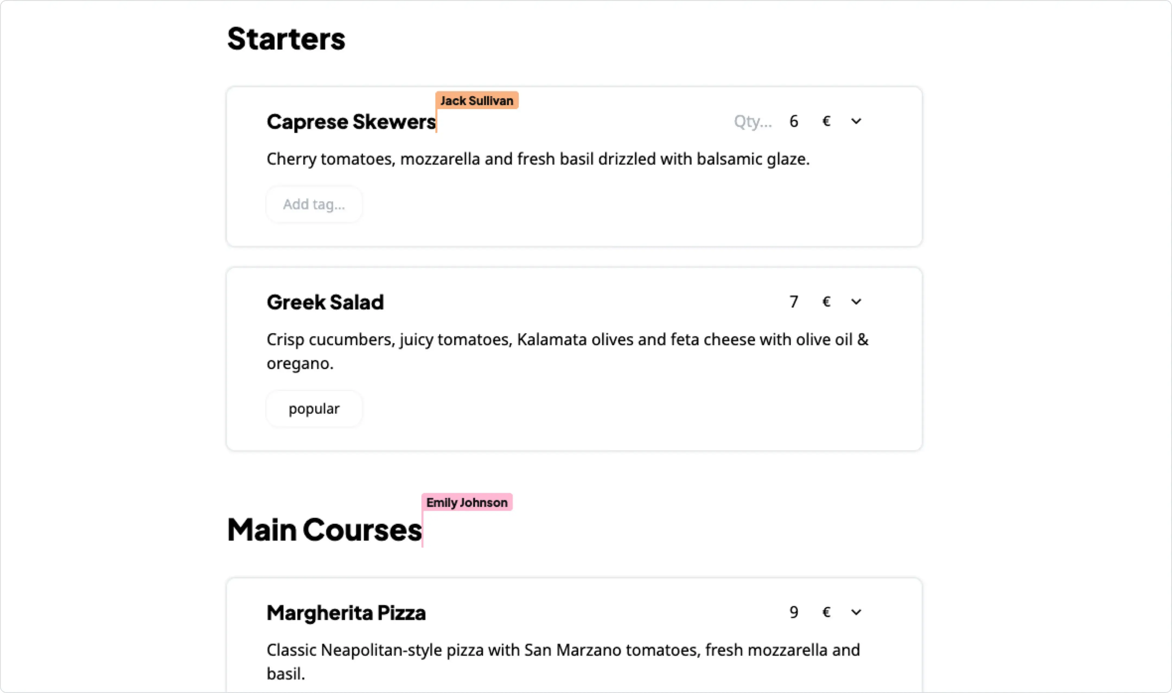Click the Emily Johnson cursor label
1172x693 pixels.
(x=467, y=502)
